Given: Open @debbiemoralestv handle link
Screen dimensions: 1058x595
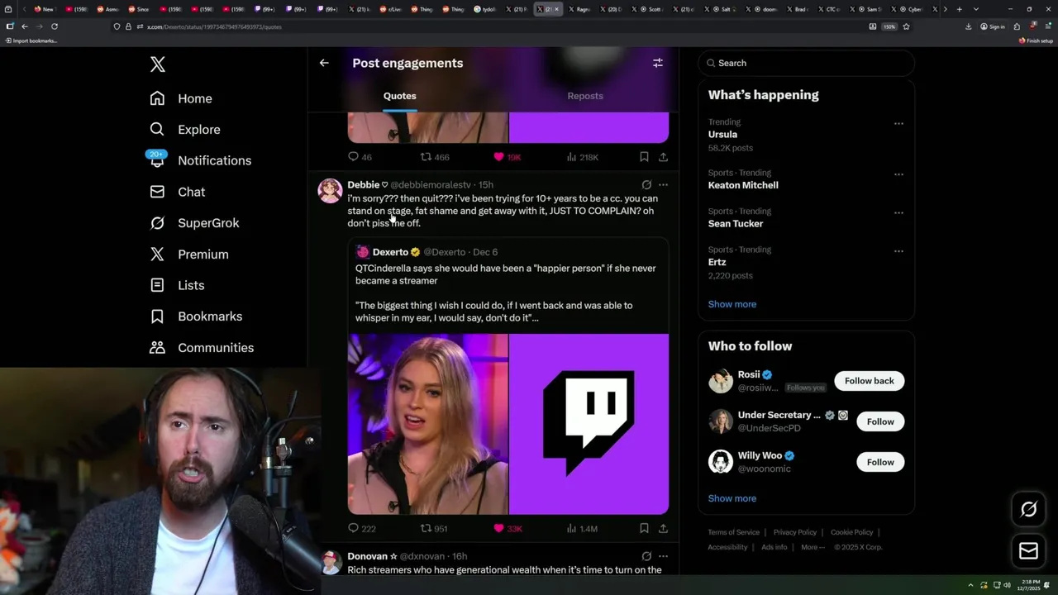Looking at the screenshot, I should (x=431, y=185).
